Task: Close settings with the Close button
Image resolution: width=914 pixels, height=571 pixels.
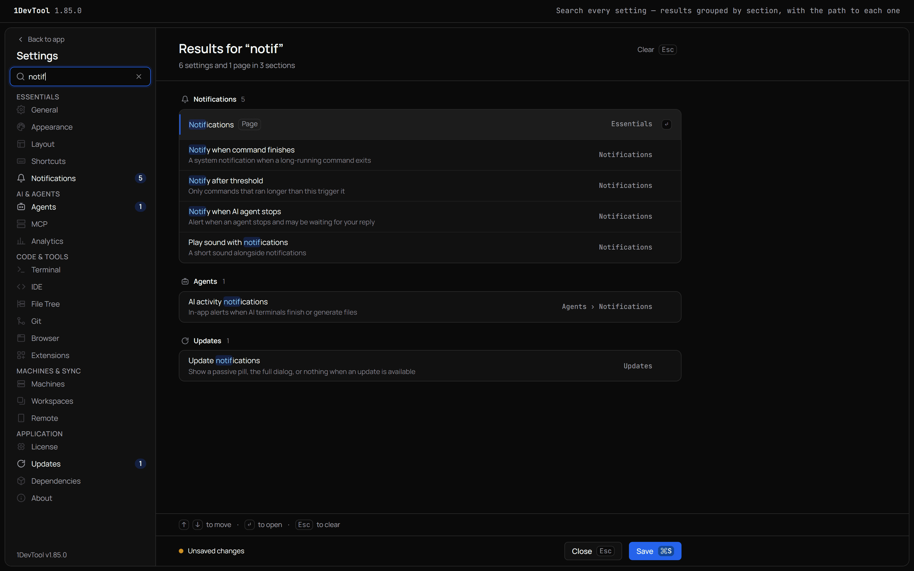Action: [593, 551]
